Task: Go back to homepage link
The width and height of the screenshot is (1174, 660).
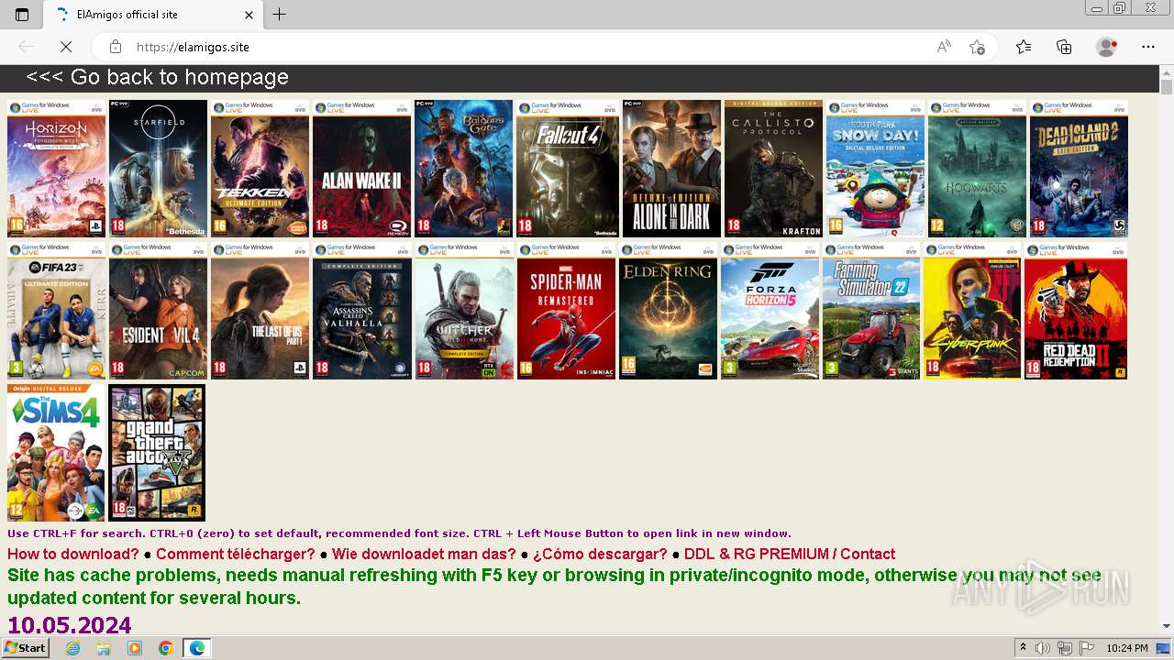Action: point(157,77)
